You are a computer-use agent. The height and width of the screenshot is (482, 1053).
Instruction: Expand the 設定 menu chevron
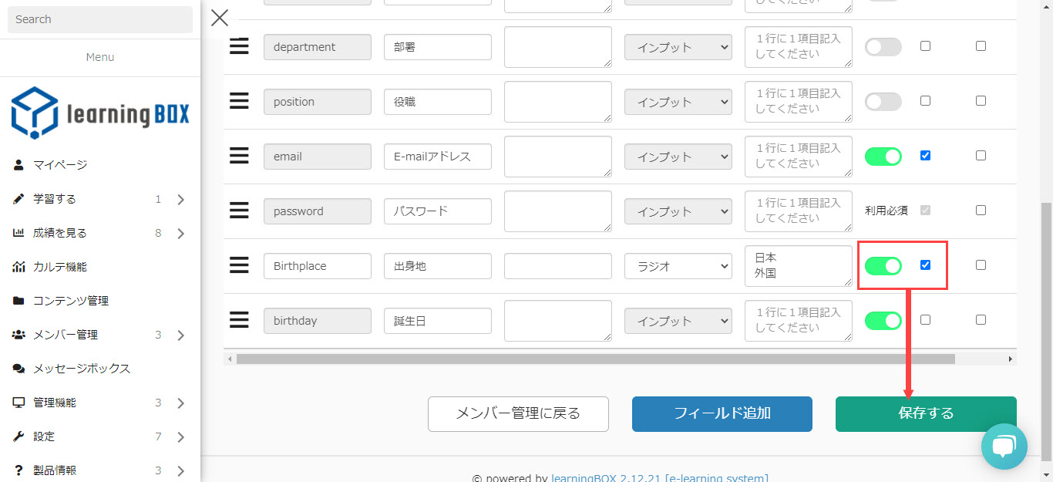tap(180, 437)
